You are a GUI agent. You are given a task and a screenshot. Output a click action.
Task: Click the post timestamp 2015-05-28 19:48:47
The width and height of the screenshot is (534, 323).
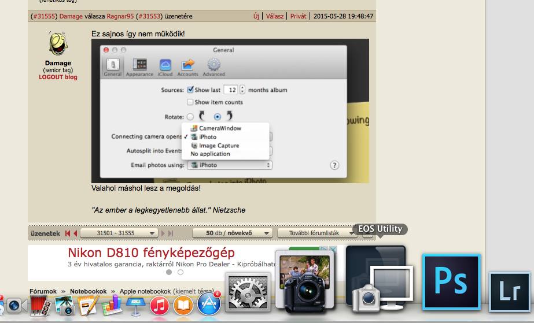[x=343, y=16]
